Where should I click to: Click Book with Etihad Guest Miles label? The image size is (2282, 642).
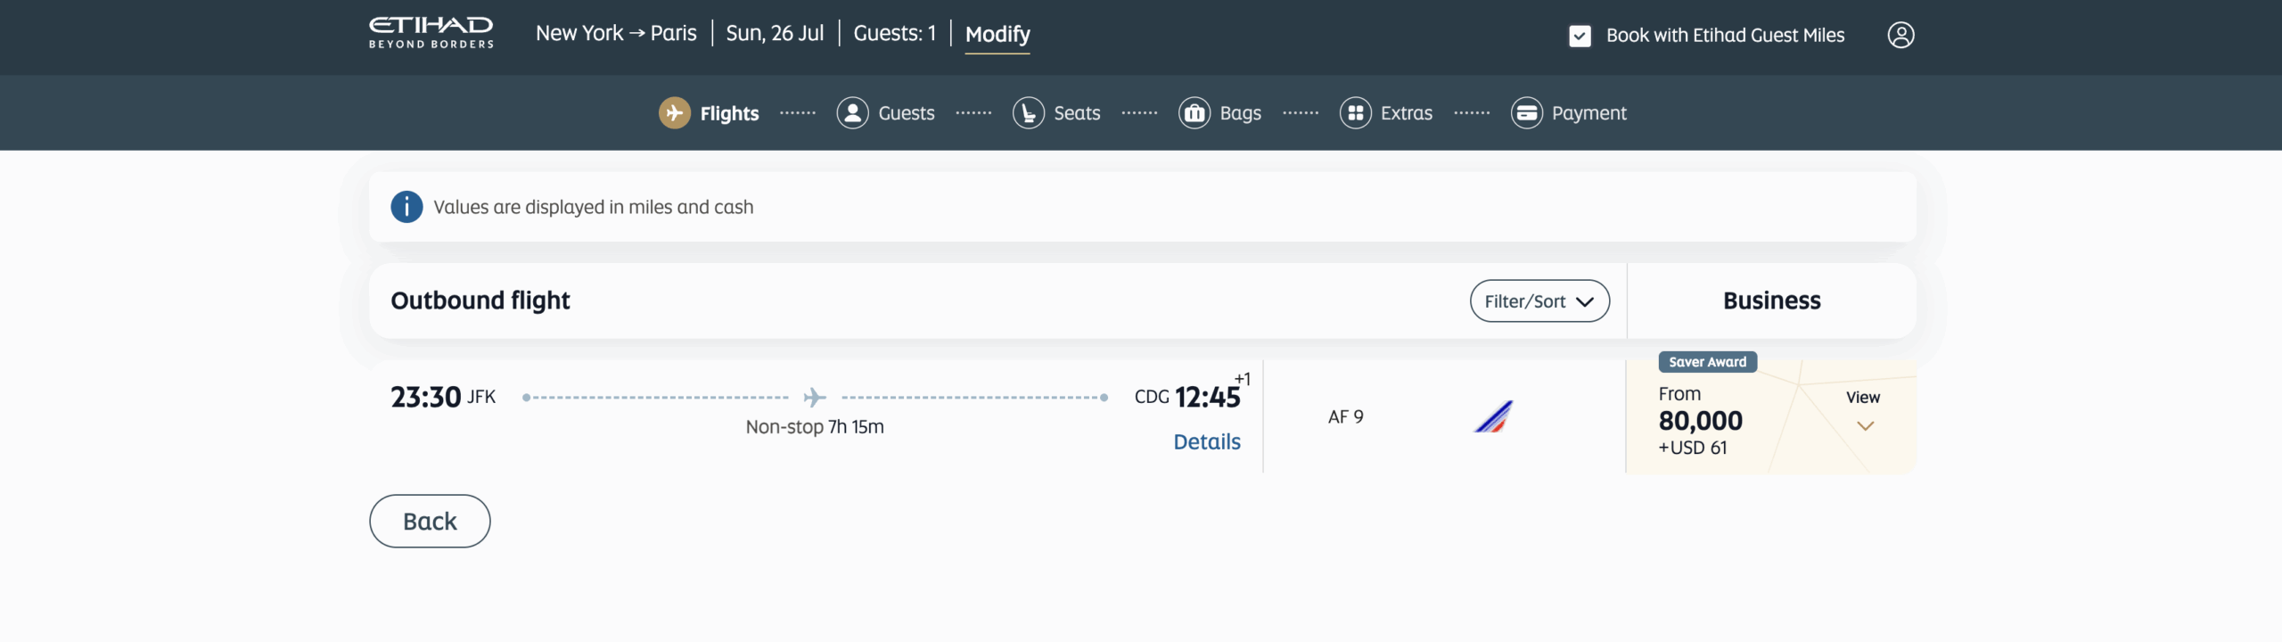(1725, 36)
